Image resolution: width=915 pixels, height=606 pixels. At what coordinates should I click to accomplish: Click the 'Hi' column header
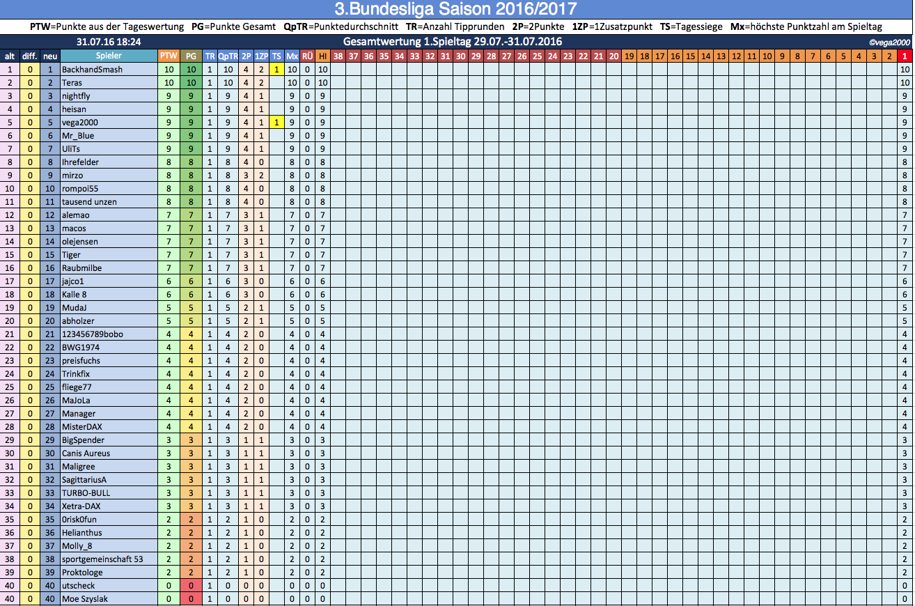pyautogui.click(x=322, y=56)
